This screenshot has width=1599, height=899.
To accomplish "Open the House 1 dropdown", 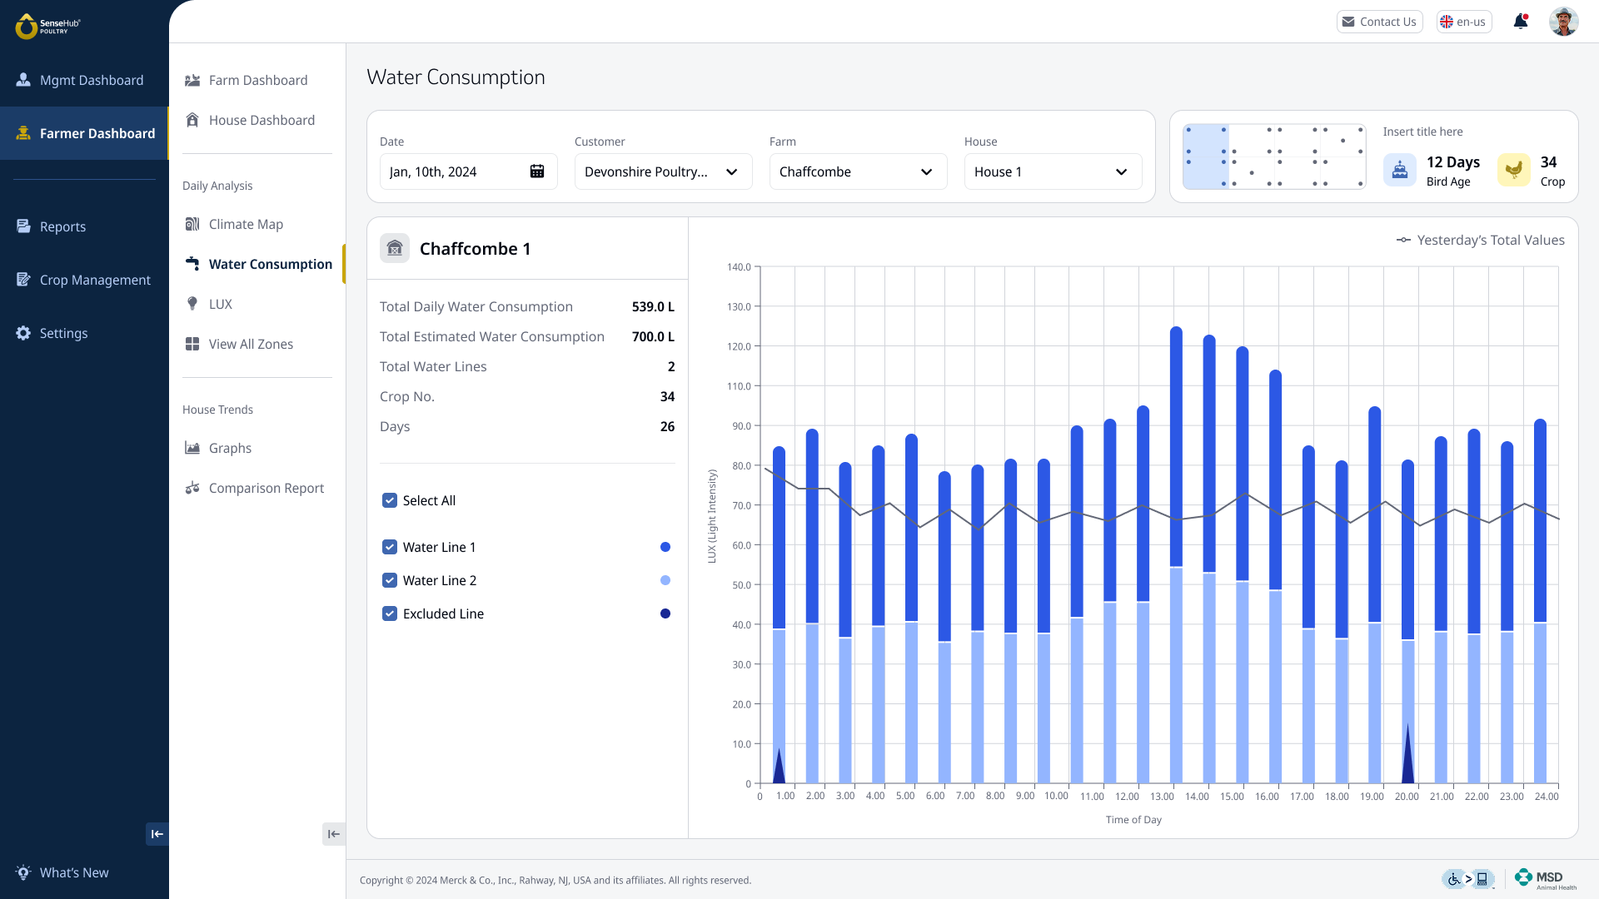I will (x=1053, y=171).
